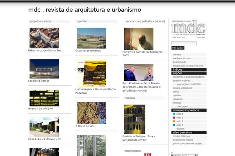Open the Oscarianas mineiras image
Screen dimensions: 235x156
pos(91,38)
